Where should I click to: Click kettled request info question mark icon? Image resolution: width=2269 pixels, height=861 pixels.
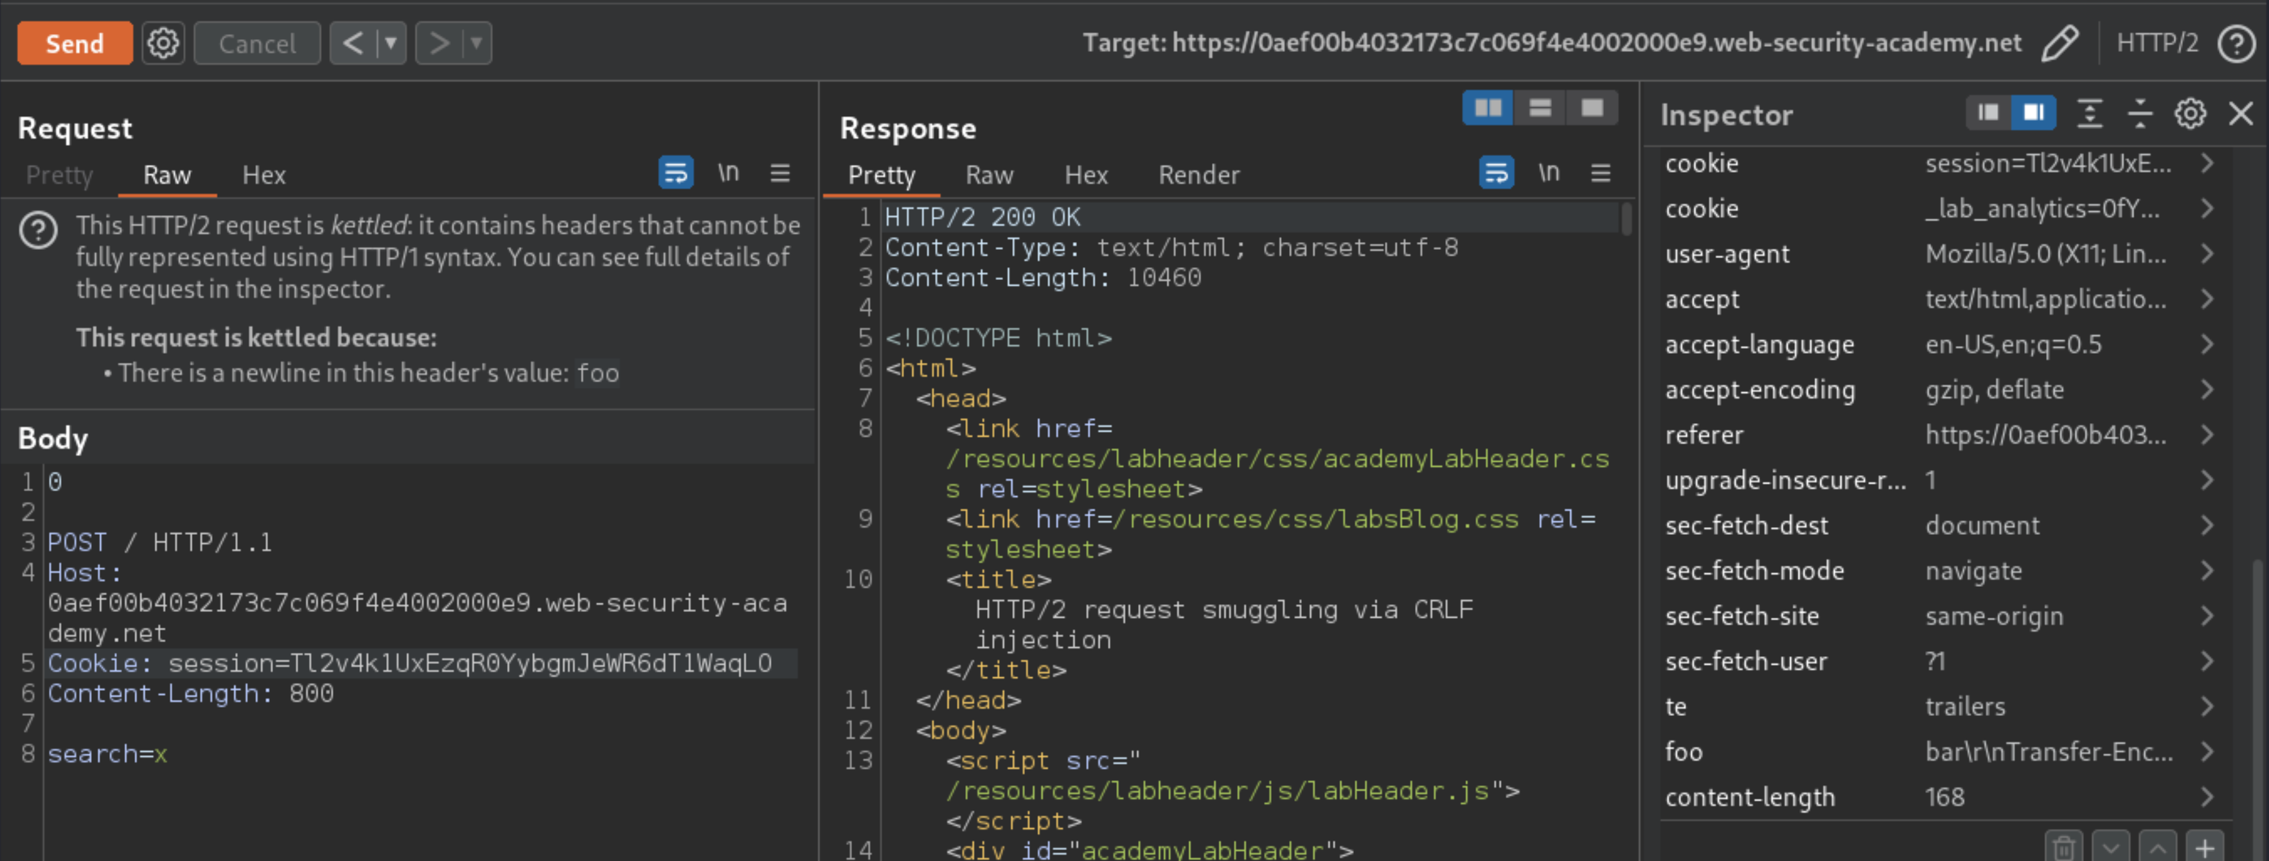point(39,230)
